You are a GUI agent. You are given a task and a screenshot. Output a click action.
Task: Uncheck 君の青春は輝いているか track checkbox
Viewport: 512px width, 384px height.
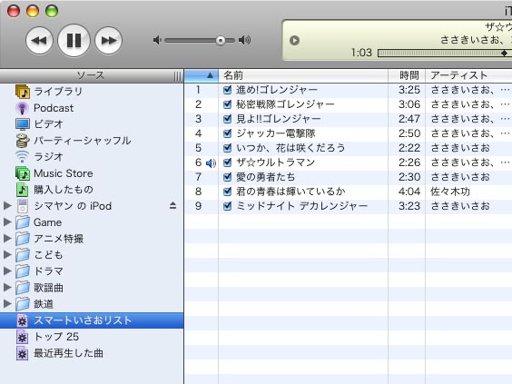pyautogui.click(x=227, y=192)
